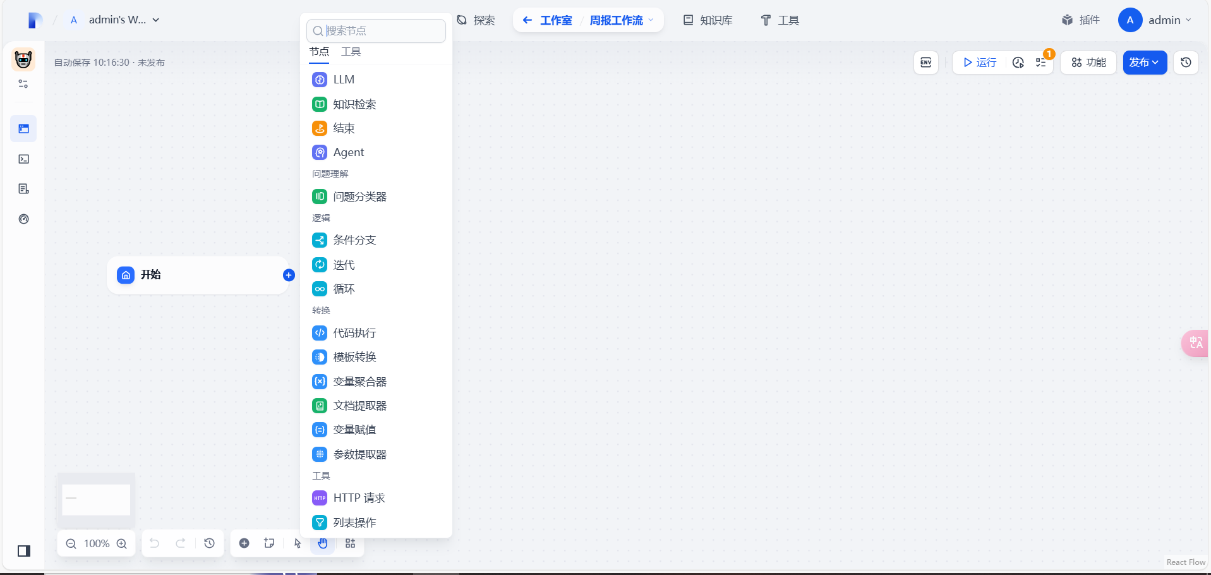The image size is (1211, 575).
Task: Open the ENV environment variables button
Action: click(x=925, y=63)
